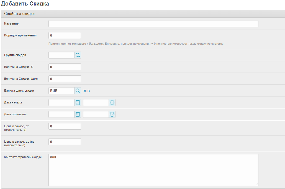Click the Группа скидок text input

pos(61,55)
